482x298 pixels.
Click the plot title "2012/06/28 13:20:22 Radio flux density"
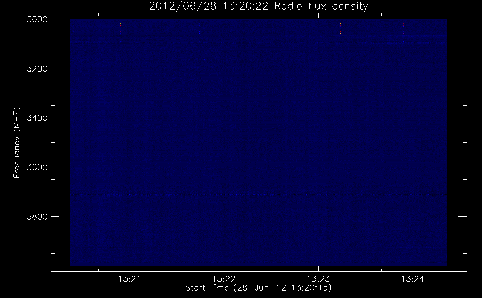[258, 6]
